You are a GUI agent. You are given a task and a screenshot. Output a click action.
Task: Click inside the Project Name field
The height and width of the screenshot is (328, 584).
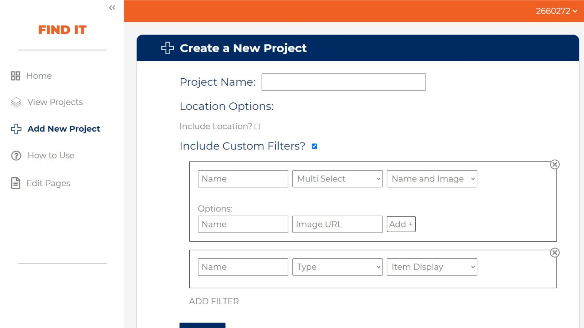click(343, 82)
